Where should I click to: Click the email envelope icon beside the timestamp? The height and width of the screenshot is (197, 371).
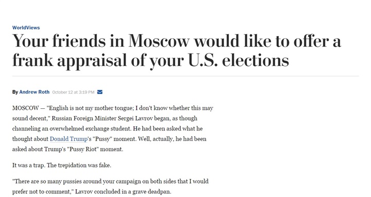pos(100,92)
